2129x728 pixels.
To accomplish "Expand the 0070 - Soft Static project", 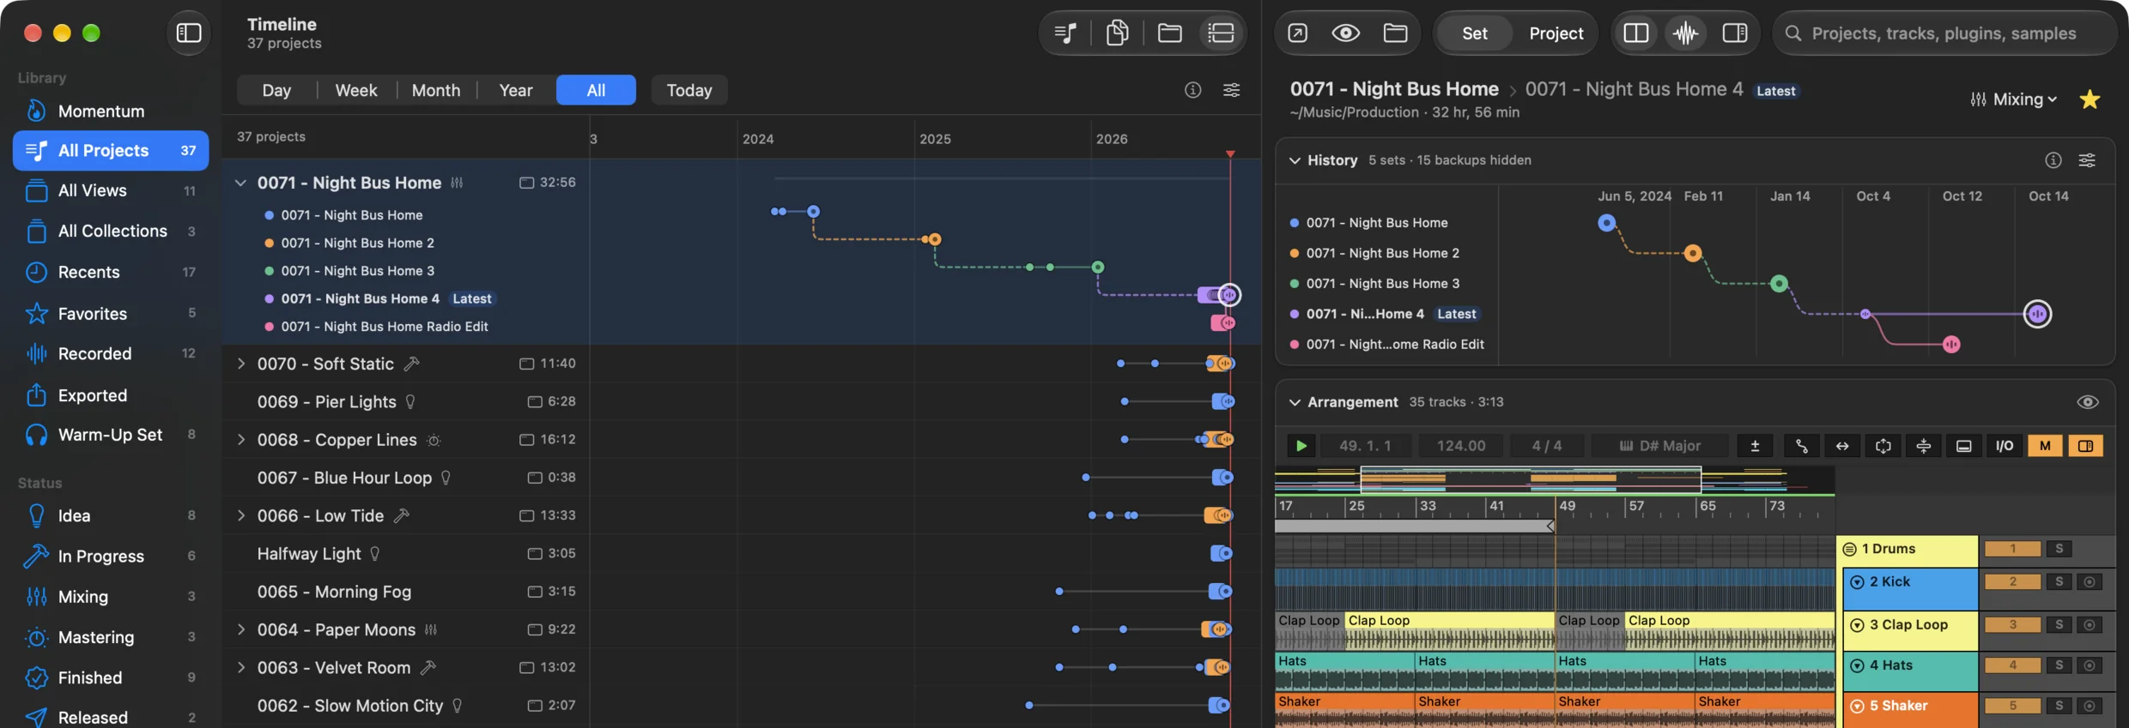I will click(x=240, y=364).
